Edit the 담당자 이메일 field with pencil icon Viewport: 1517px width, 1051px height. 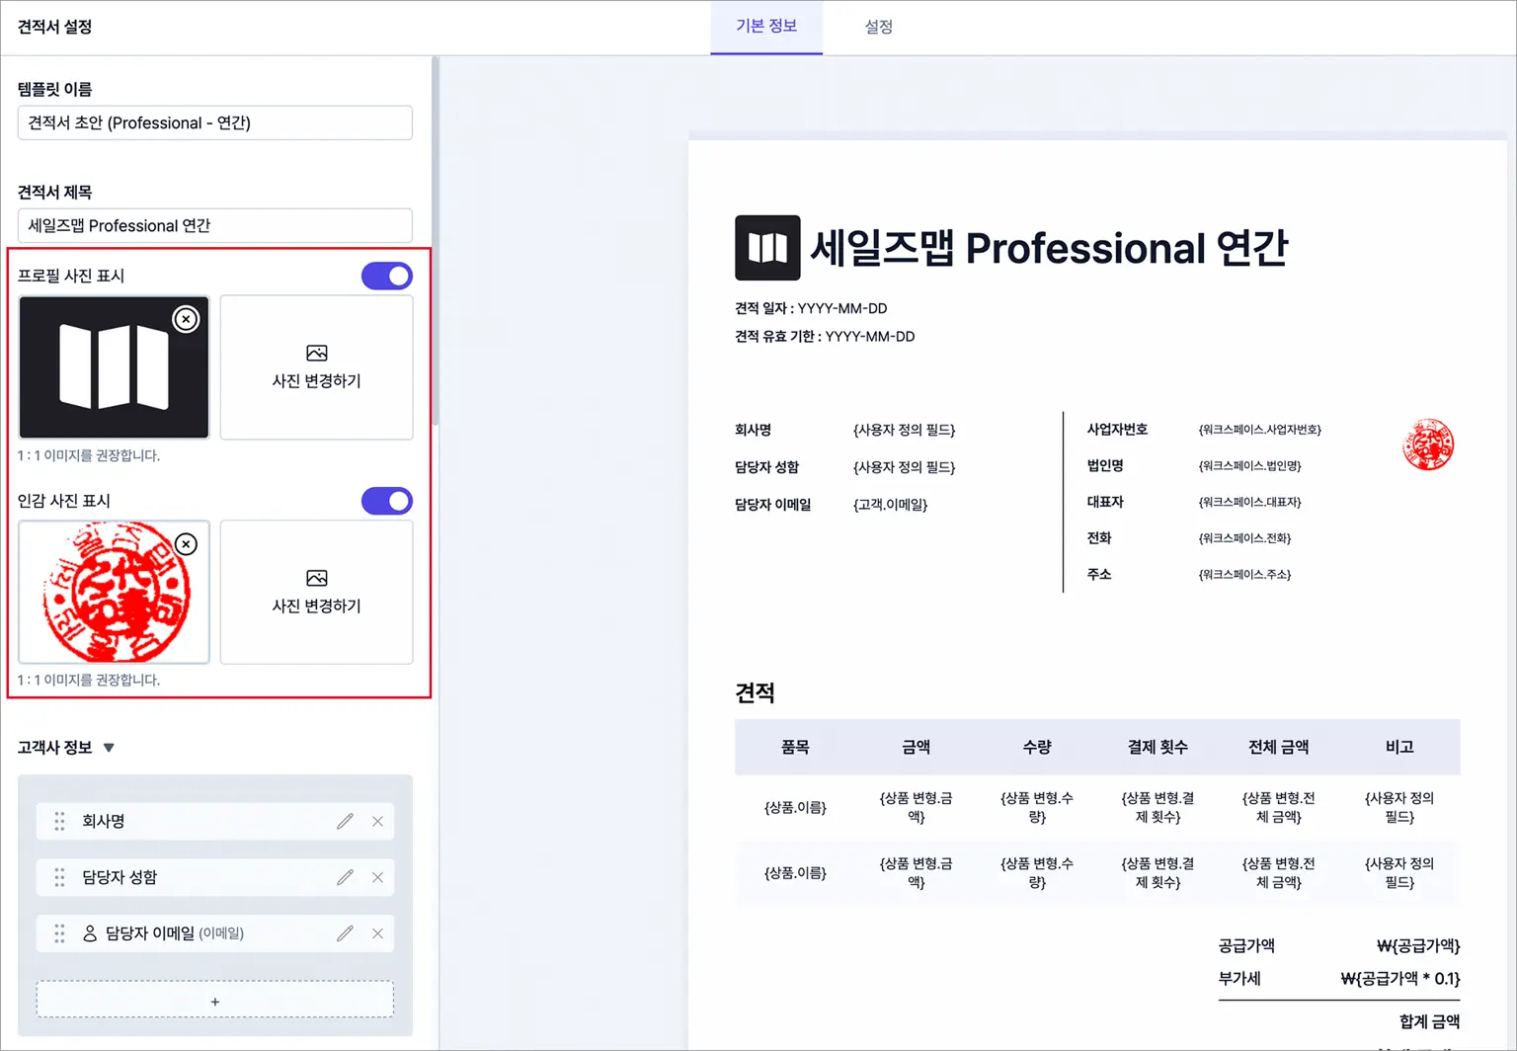click(x=345, y=933)
